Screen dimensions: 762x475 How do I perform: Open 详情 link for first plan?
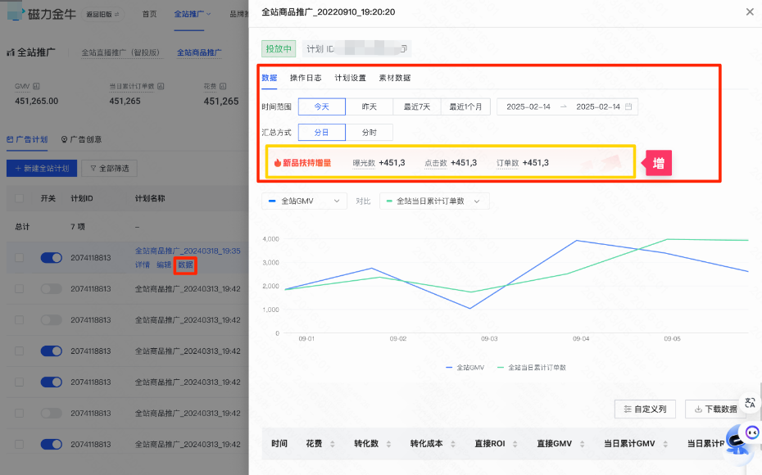click(x=143, y=265)
